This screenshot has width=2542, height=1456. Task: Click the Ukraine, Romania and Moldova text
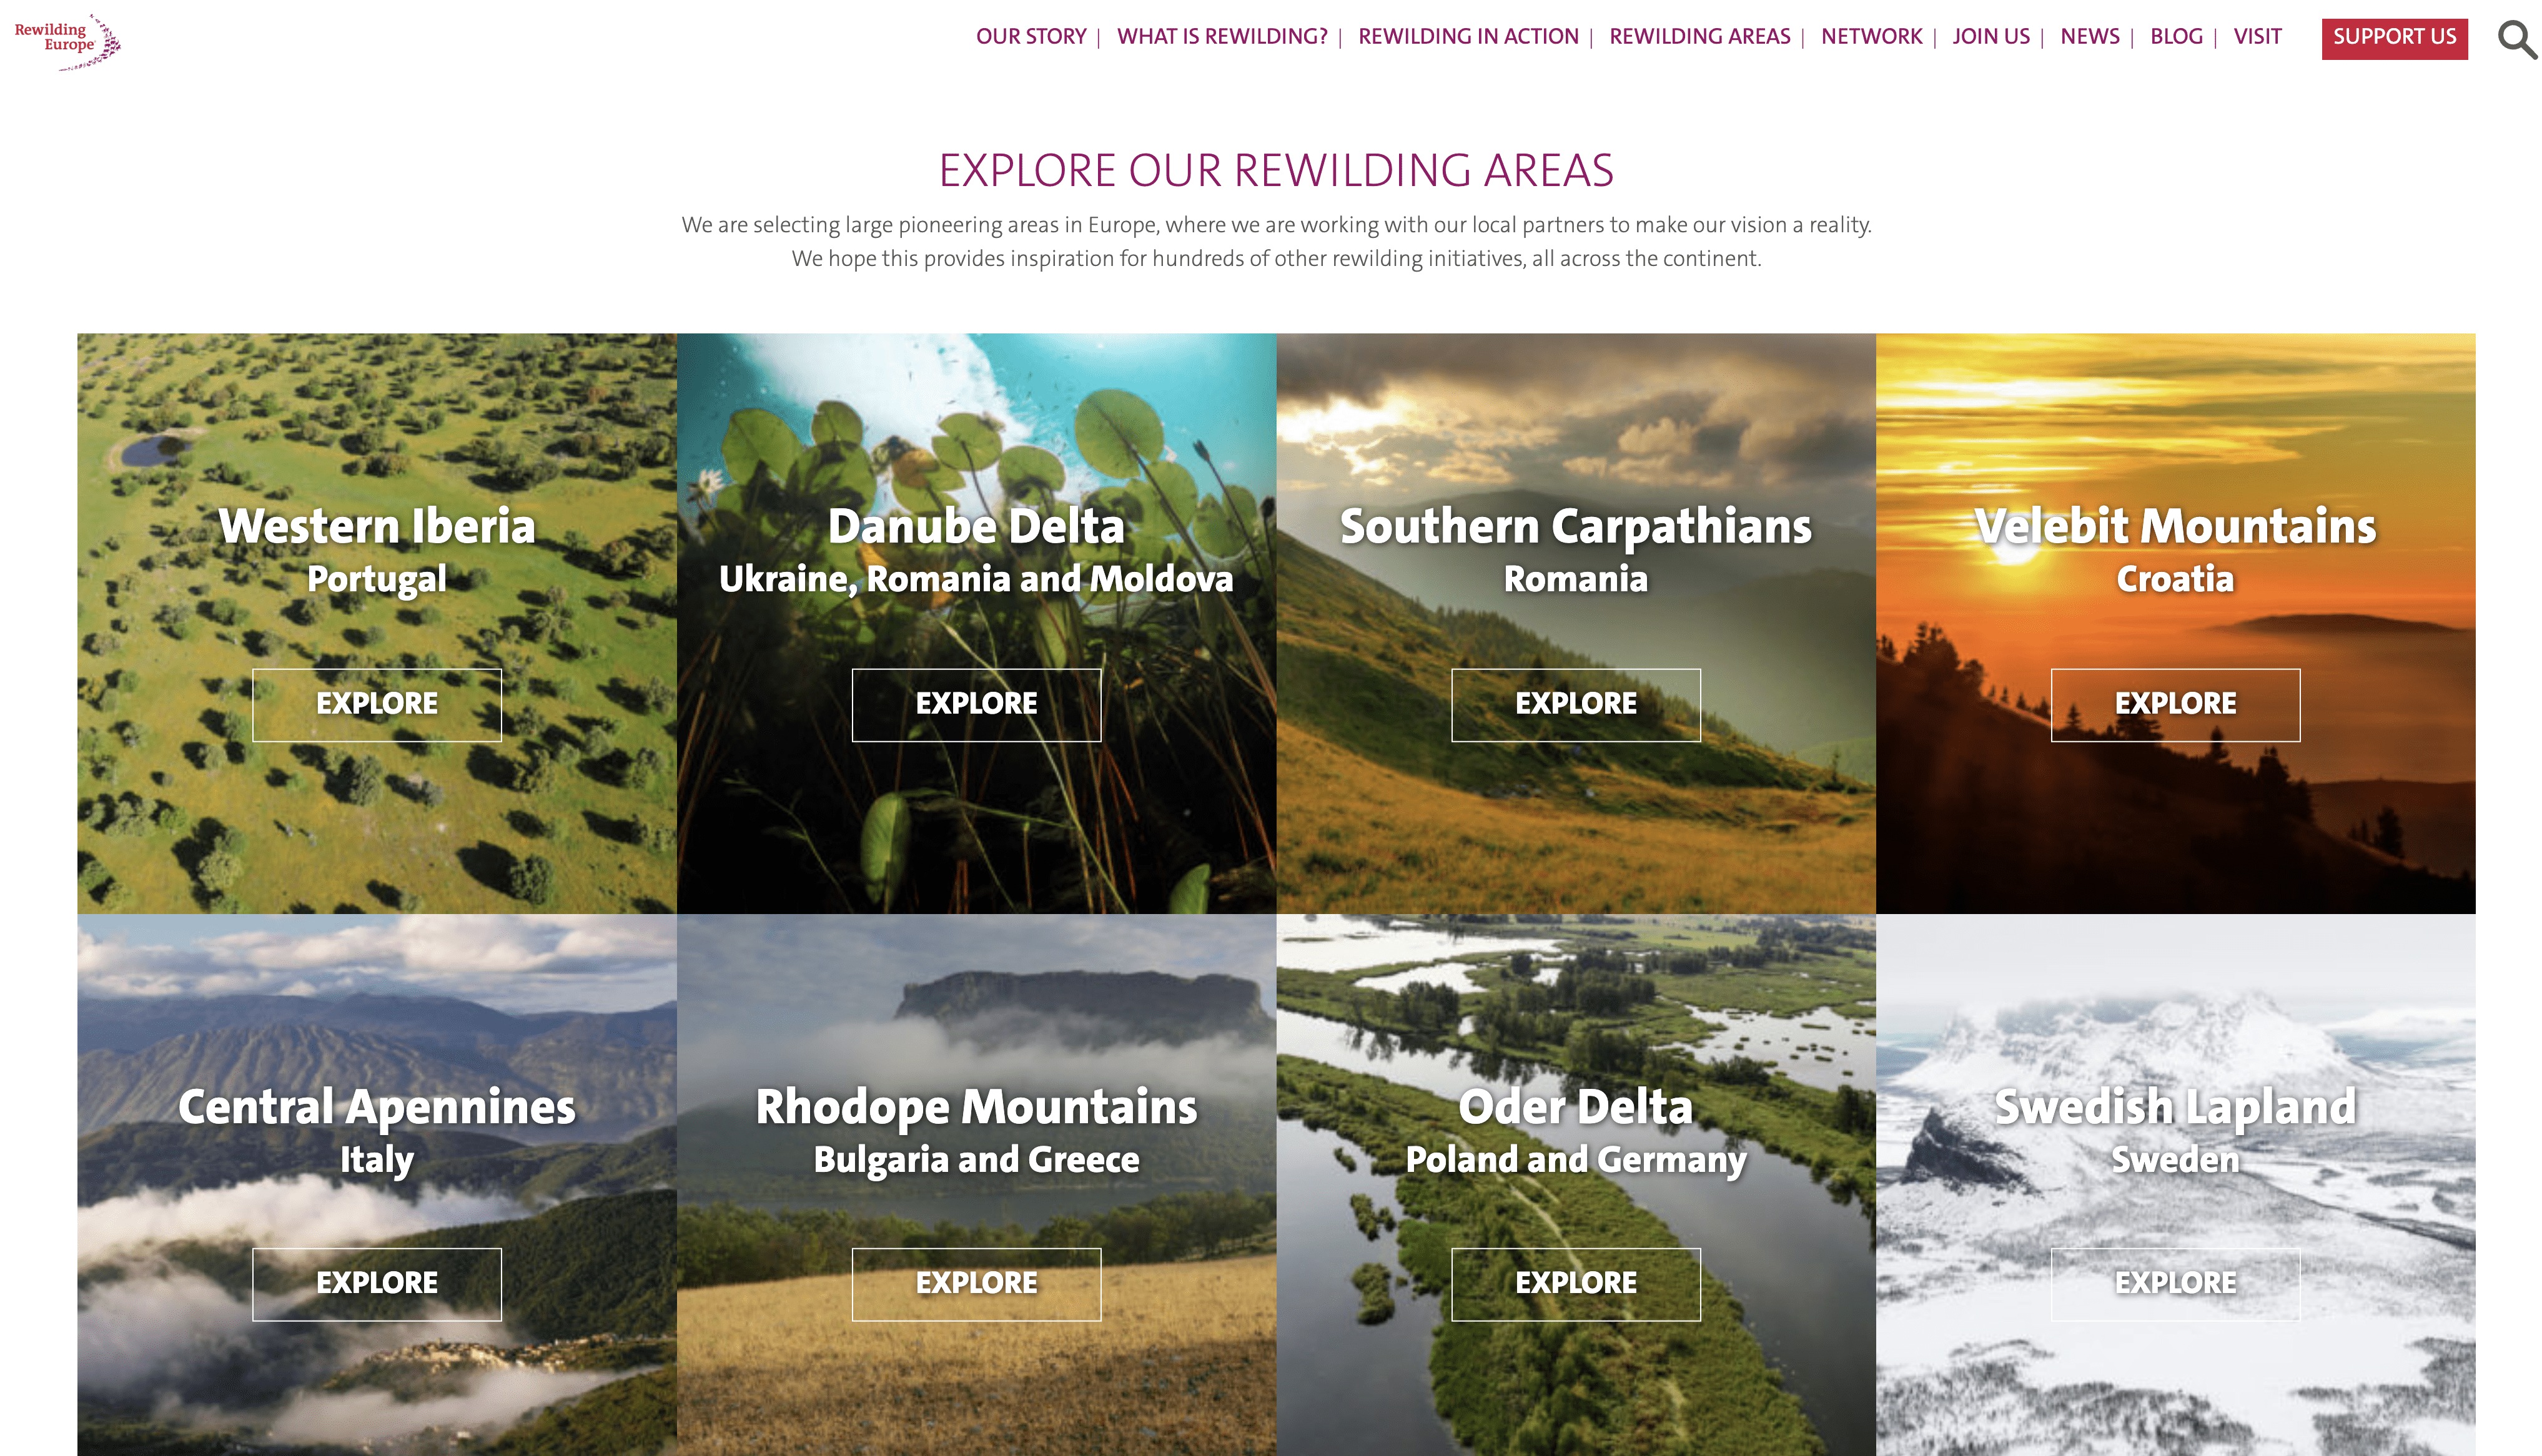976,580
